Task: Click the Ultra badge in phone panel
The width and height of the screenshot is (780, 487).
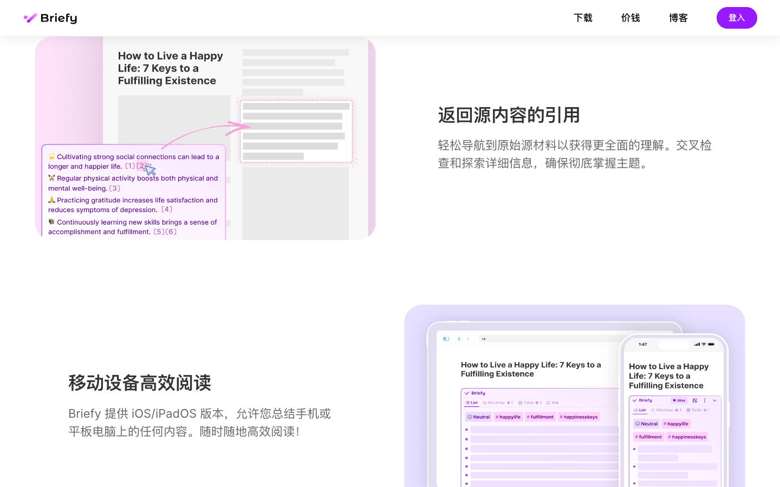Action: [679, 400]
